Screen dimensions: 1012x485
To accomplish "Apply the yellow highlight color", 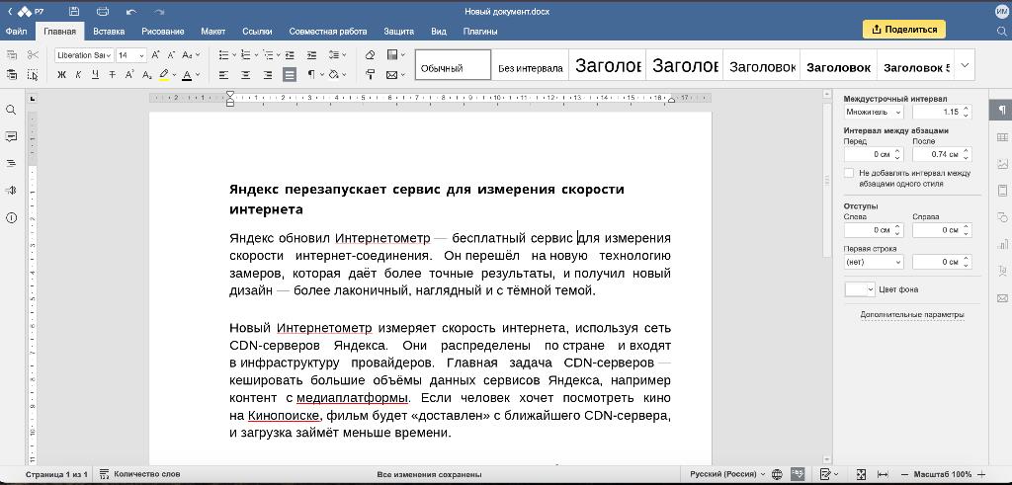I will point(164,75).
